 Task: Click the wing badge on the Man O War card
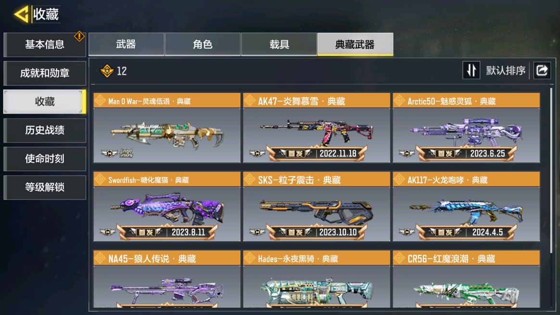[109, 153]
